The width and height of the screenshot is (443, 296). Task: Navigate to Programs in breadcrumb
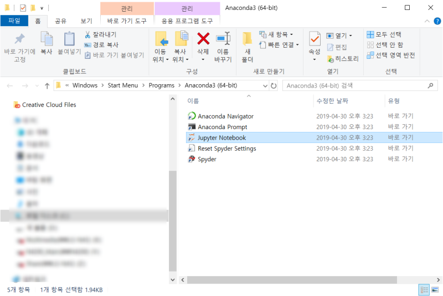pyautogui.click(x=161, y=85)
